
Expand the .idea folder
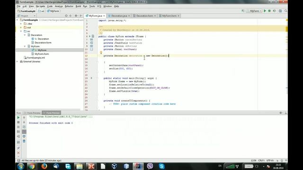(x=21, y=24)
